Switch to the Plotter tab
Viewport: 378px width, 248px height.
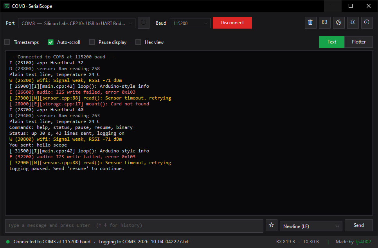358,42
